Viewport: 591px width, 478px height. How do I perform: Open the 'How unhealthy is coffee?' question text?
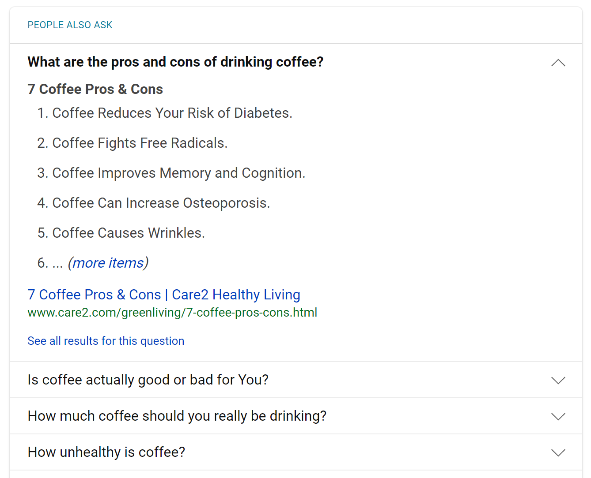pyautogui.click(x=106, y=452)
